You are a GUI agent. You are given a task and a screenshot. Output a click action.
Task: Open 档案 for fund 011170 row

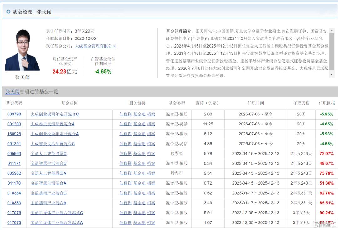click(151, 183)
